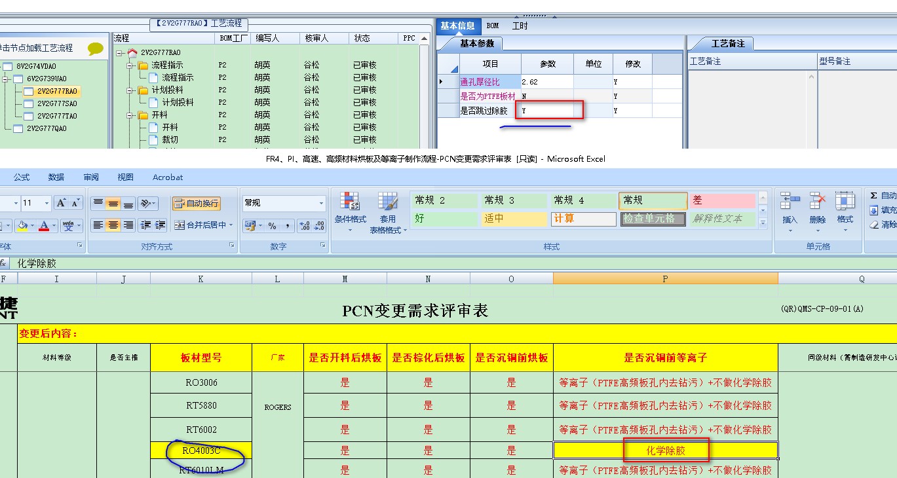Click the wén phonetic guide icon

(x=69, y=225)
